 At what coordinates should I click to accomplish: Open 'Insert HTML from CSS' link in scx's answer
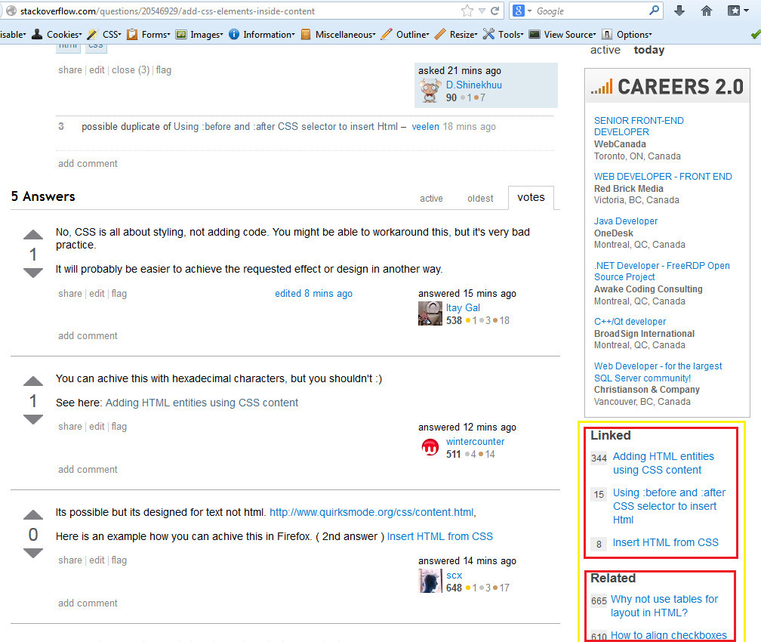(x=439, y=536)
